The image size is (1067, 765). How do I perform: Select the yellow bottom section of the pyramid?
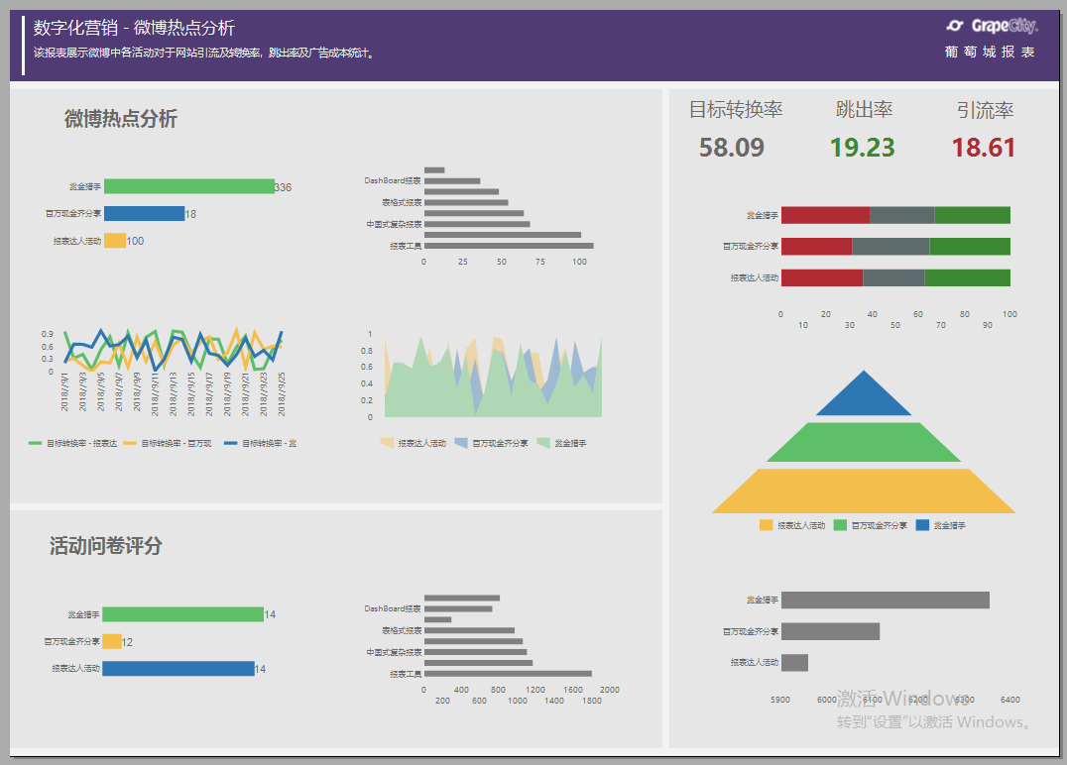click(864, 491)
